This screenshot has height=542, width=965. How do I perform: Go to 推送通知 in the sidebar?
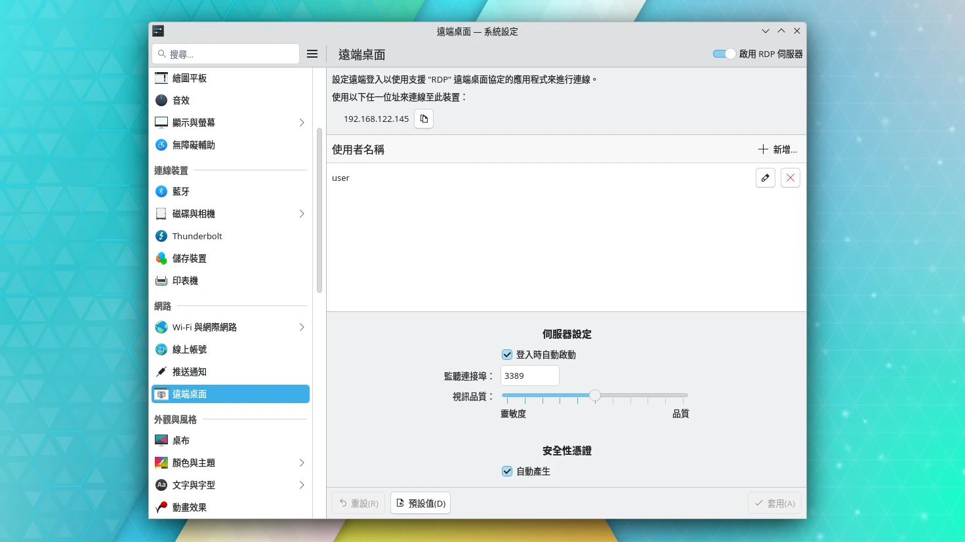coord(190,372)
